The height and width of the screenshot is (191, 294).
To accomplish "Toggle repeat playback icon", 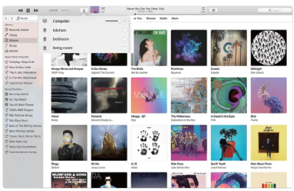I will click(203, 8).
